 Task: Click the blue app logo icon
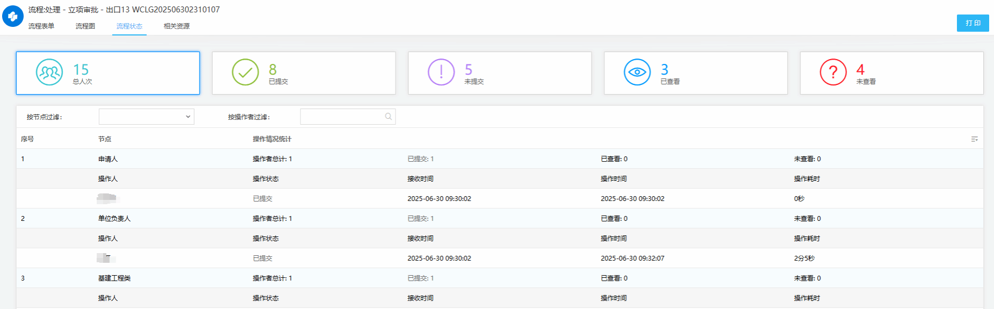(x=13, y=16)
